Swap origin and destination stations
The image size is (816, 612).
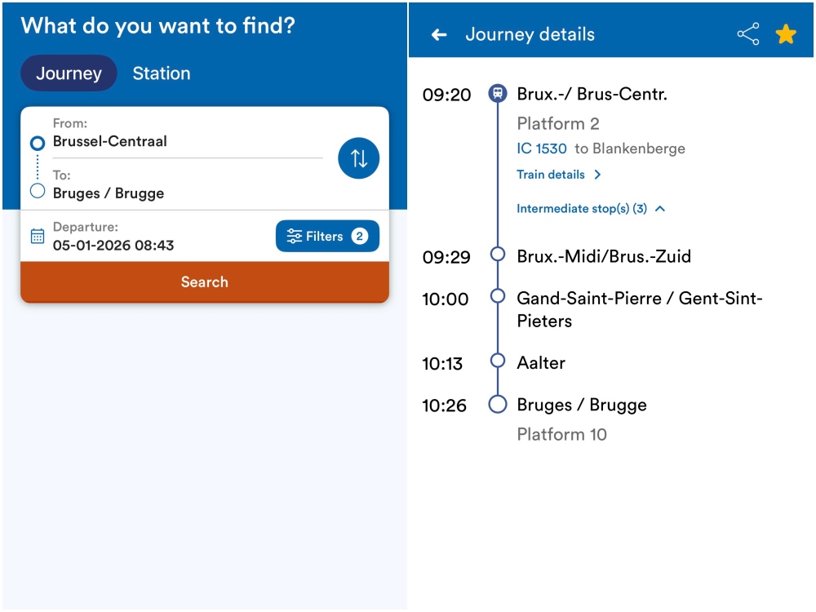(359, 158)
